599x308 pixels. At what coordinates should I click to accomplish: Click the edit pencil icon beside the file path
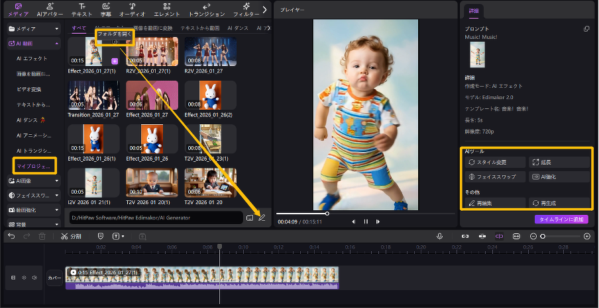[262, 217]
